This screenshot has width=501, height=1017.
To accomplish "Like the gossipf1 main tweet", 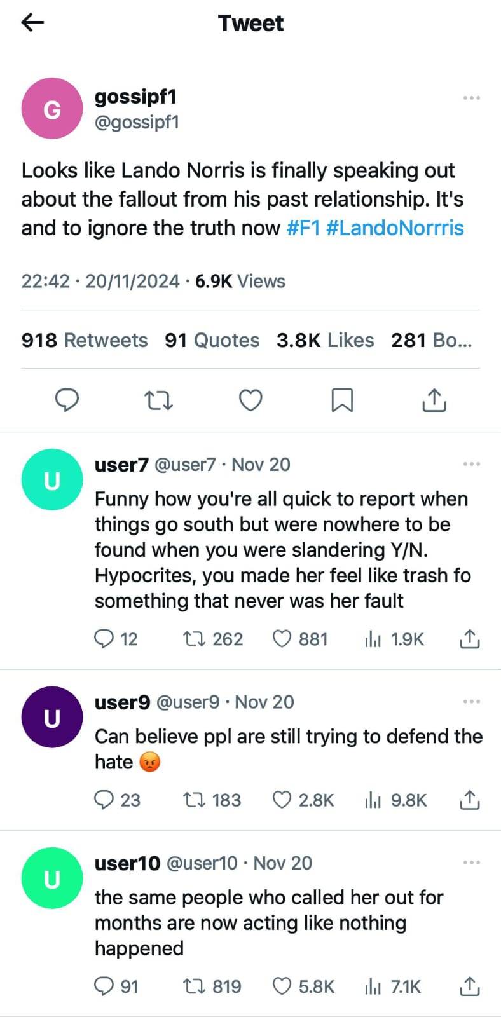I will coord(251,400).
